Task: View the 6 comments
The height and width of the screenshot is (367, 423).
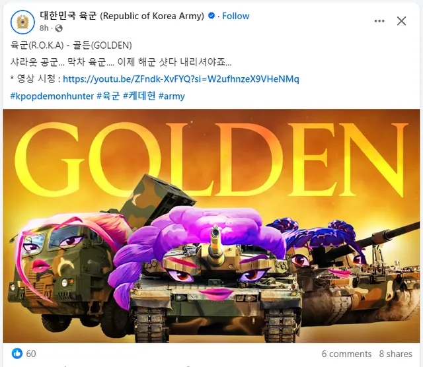Action: coord(346,354)
